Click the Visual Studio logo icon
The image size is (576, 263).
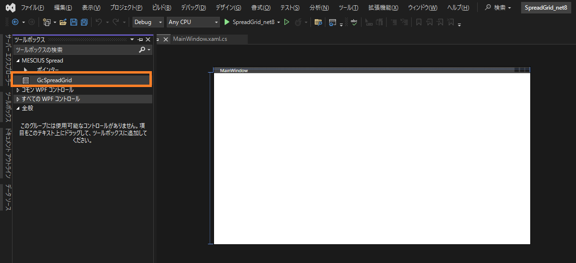pos(10,7)
